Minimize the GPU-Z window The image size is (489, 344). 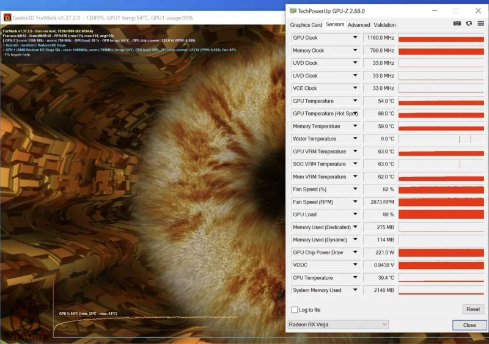coord(434,11)
